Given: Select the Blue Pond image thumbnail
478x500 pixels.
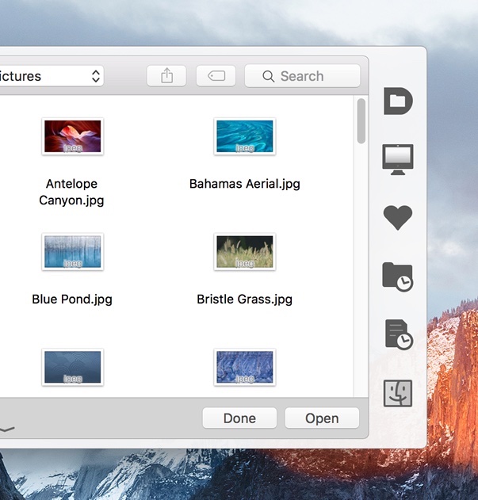Looking at the screenshot, I should [x=72, y=251].
